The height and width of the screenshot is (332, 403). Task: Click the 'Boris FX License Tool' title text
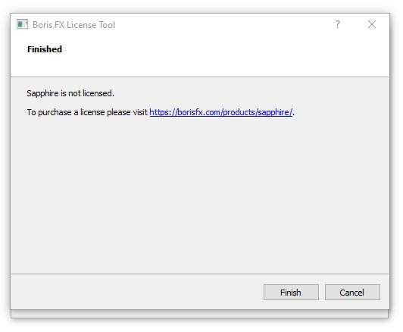pos(73,25)
